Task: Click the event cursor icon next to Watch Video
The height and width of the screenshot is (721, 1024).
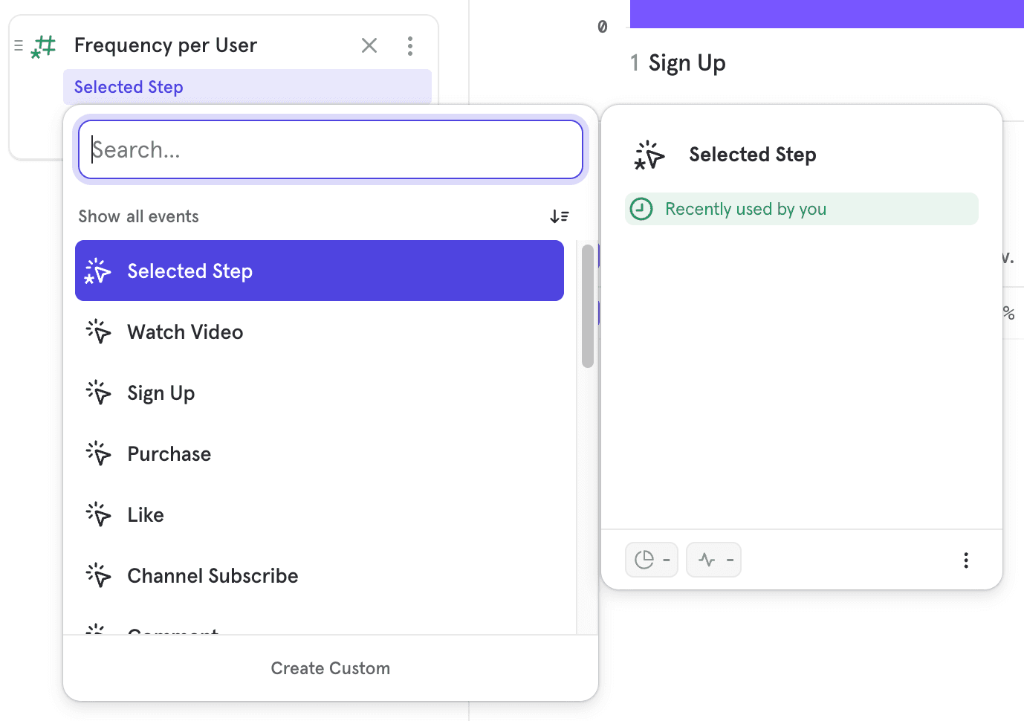Action: point(97,332)
